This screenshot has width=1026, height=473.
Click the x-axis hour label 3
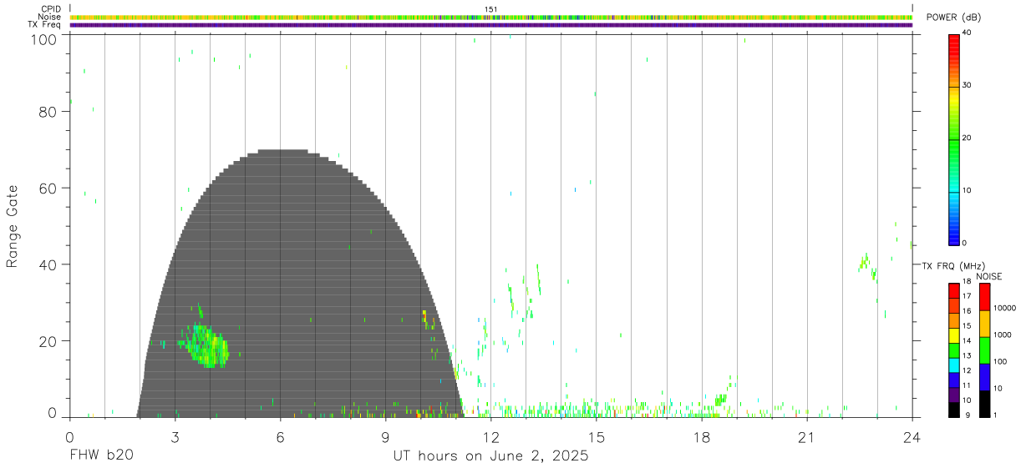click(175, 436)
